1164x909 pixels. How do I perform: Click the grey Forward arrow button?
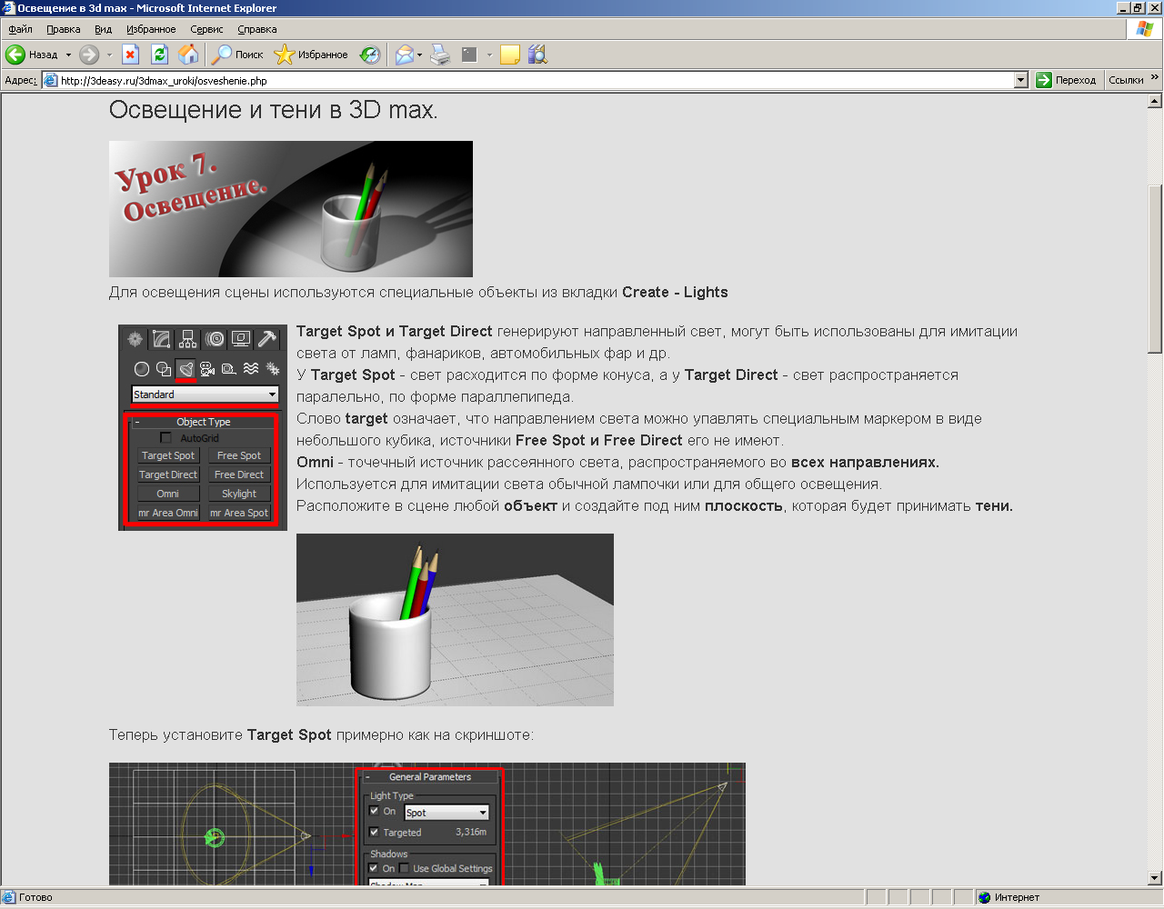89,55
